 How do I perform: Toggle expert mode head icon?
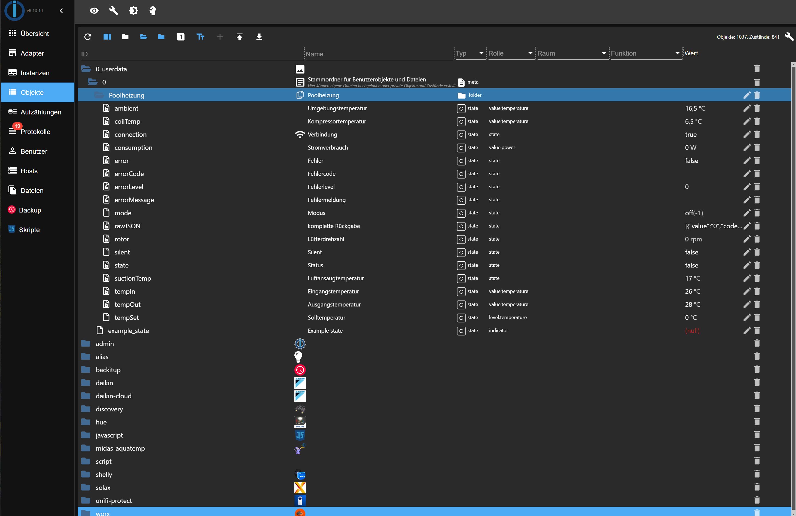[x=153, y=11]
